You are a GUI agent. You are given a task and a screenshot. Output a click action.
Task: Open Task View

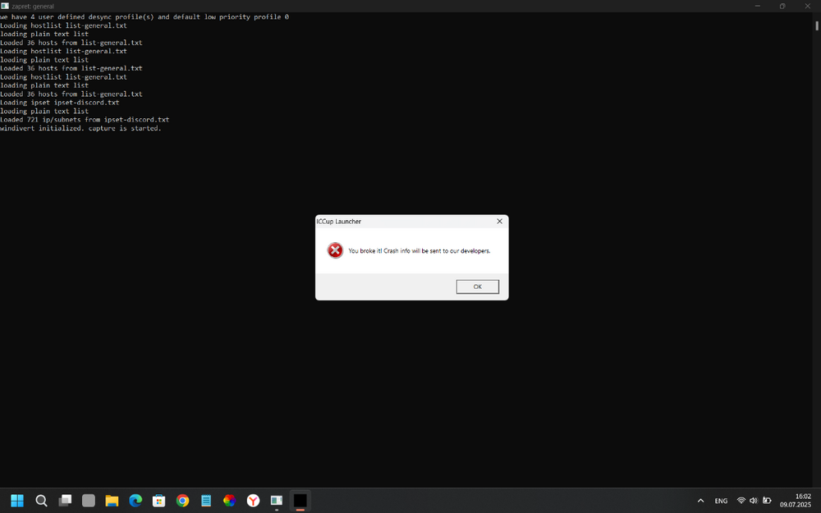tap(64, 500)
